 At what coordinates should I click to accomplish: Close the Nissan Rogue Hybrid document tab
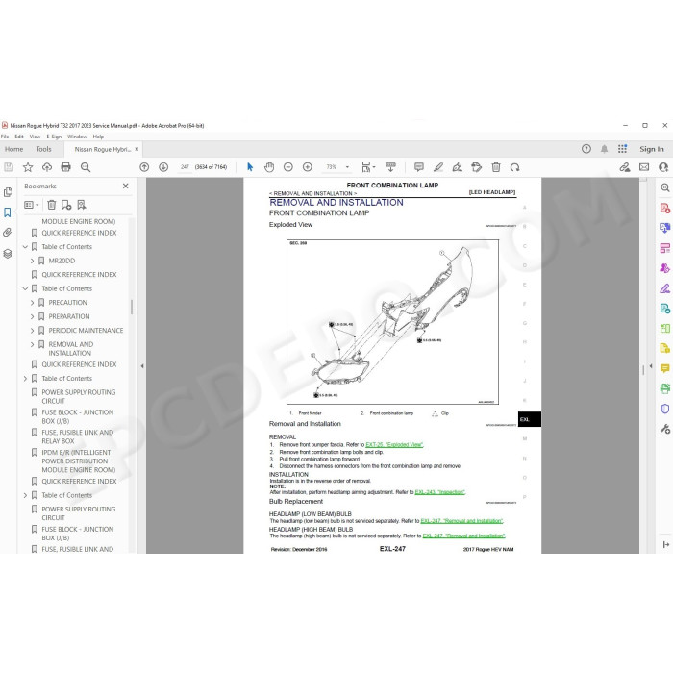pos(137,149)
